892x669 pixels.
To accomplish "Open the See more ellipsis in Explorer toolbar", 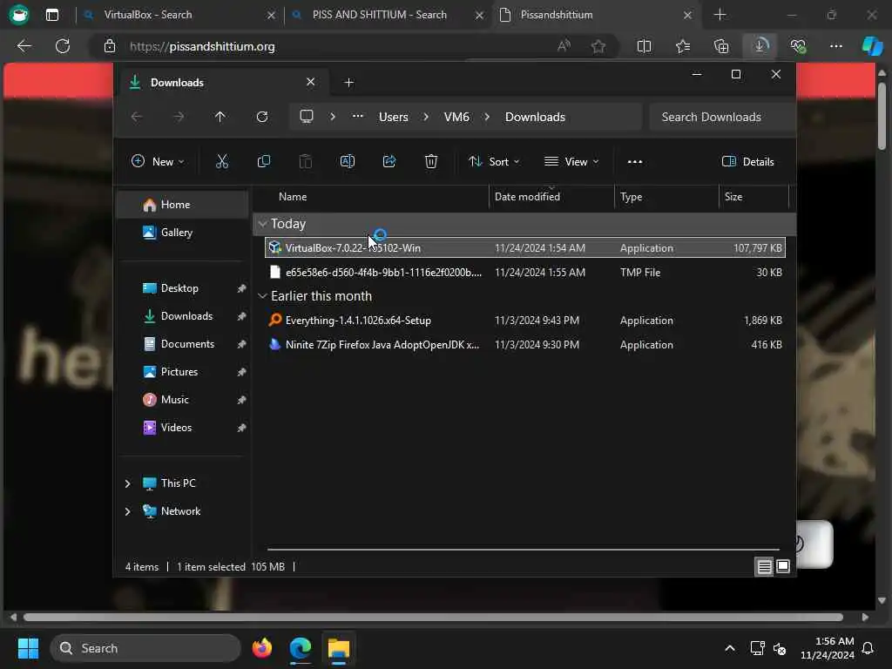I will [x=635, y=161].
